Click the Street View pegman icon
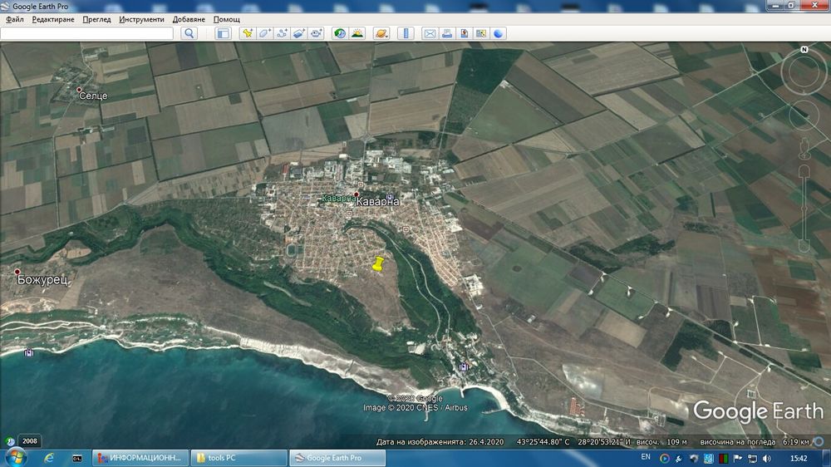The image size is (831, 467). click(x=804, y=148)
